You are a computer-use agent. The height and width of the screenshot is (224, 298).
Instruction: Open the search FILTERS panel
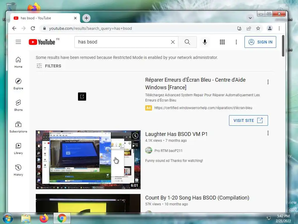pyautogui.click(x=49, y=66)
